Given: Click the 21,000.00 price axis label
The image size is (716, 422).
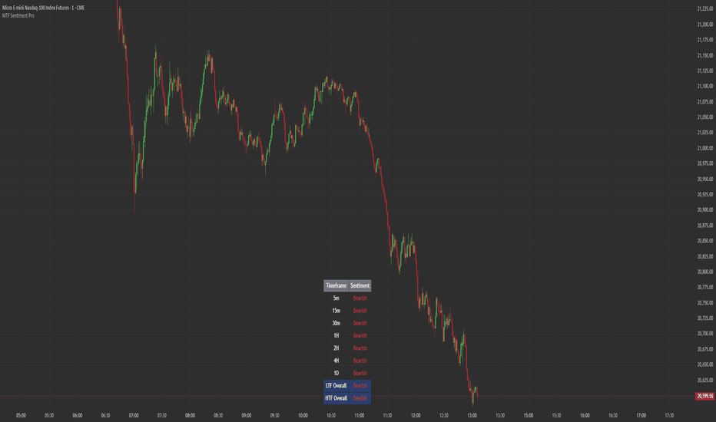Looking at the screenshot, I should coord(705,148).
